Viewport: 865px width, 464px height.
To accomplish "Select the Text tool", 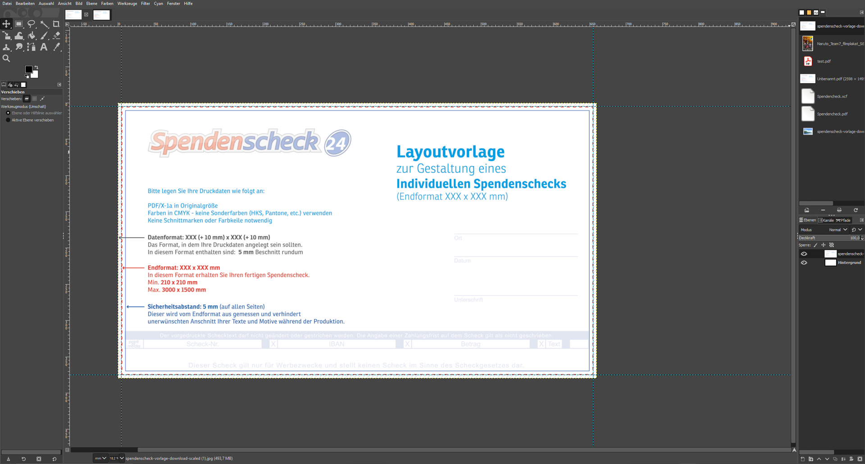I will (x=44, y=47).
